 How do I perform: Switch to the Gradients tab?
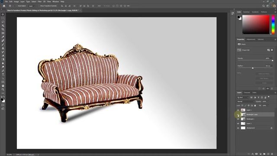point(255,12)
